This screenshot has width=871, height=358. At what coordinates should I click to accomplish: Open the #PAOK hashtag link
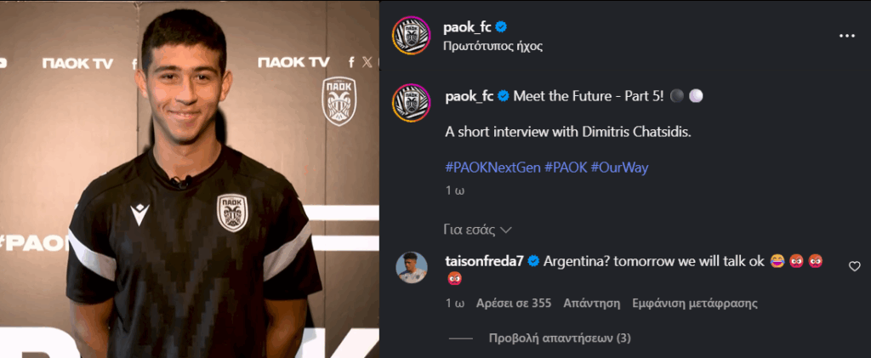(x=566, y=168)
